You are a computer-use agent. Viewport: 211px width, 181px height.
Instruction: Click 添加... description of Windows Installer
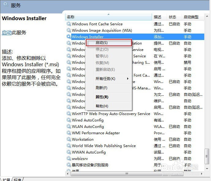(x=159, y=37)
